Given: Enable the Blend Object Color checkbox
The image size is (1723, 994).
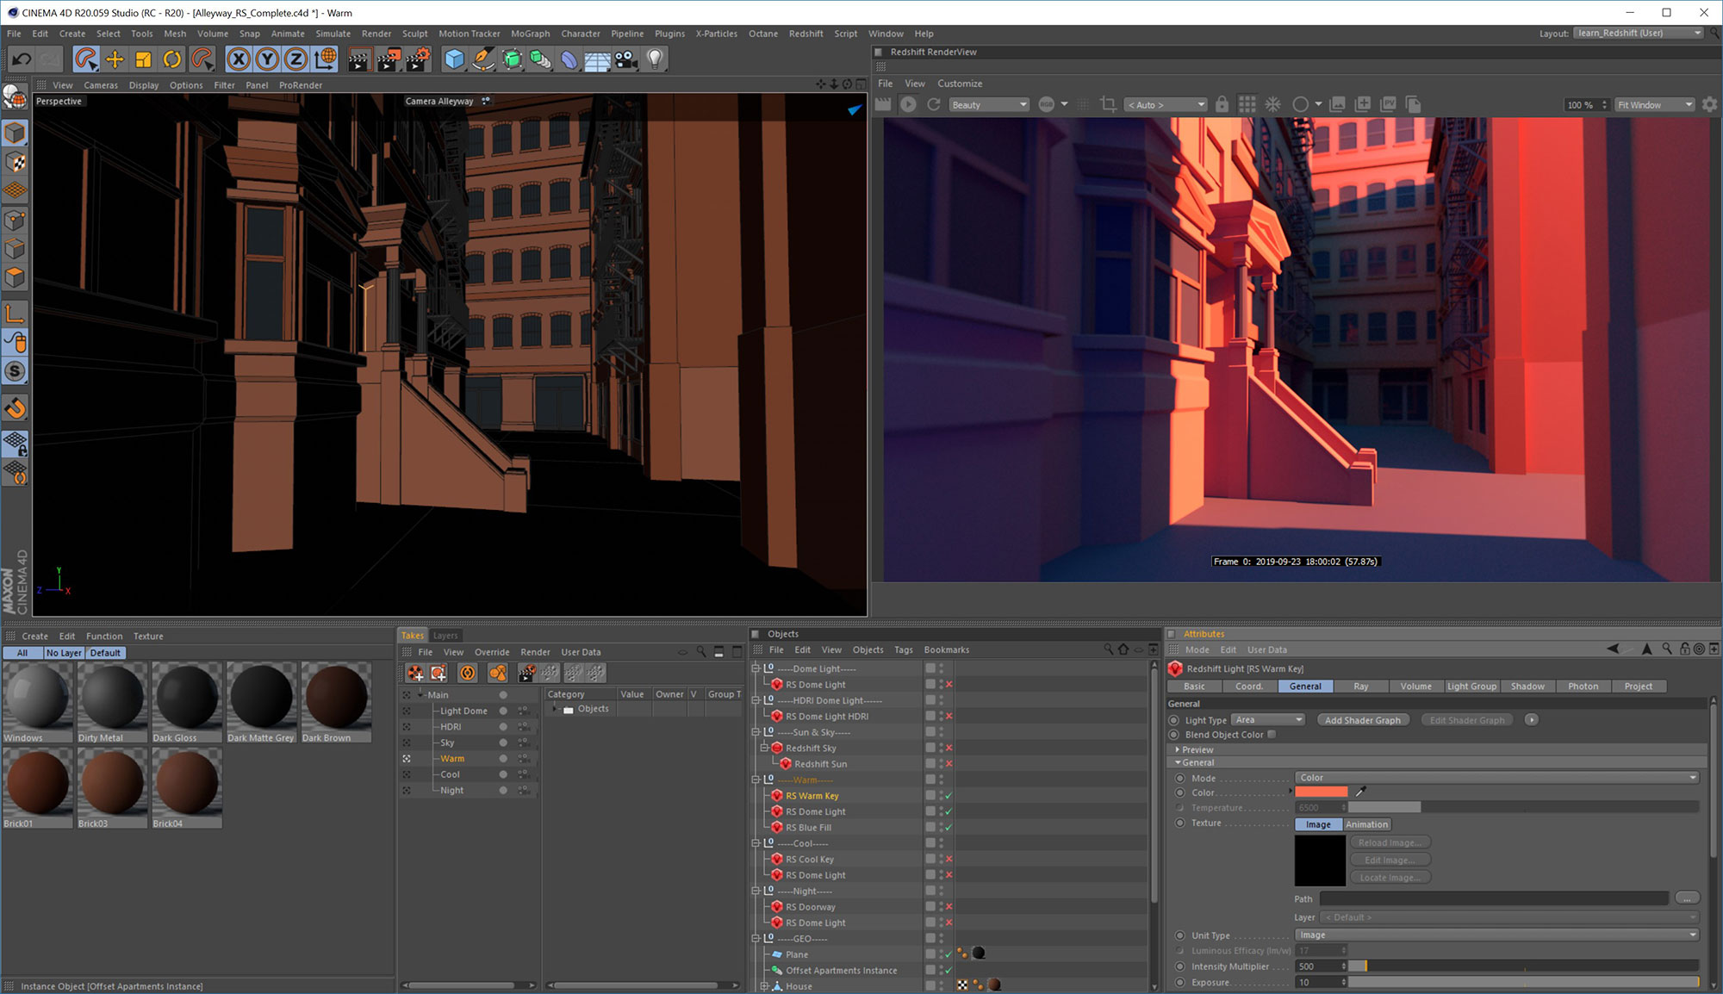Looking at the screenshot, I should (x=1272, y=735).
